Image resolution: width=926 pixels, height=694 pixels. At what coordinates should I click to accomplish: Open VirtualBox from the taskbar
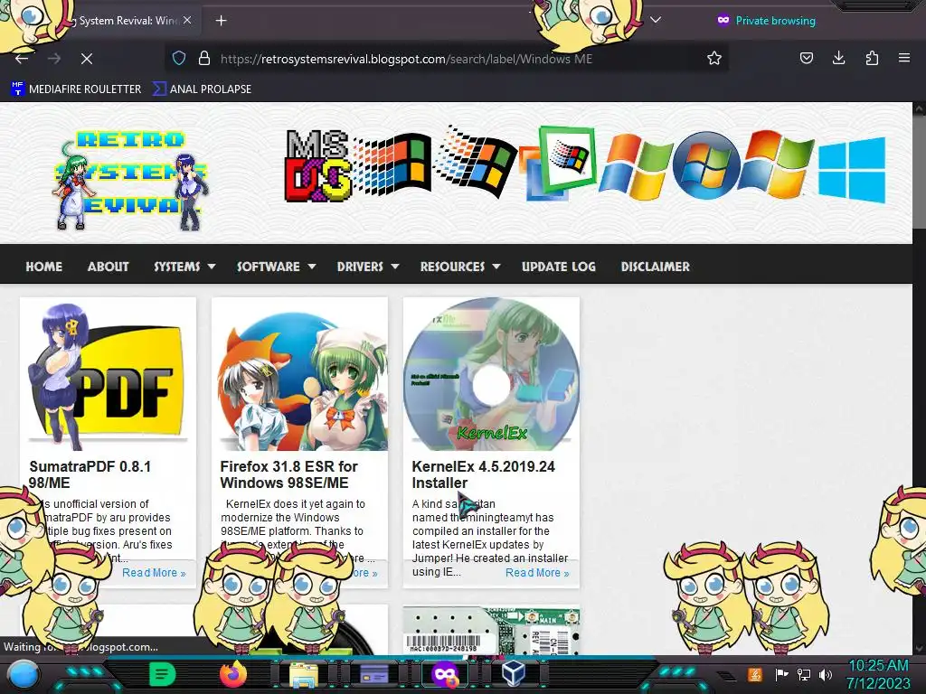[514, 673]
